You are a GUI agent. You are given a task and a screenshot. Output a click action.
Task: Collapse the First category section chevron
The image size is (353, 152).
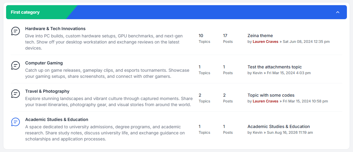[x=338, y=12]
